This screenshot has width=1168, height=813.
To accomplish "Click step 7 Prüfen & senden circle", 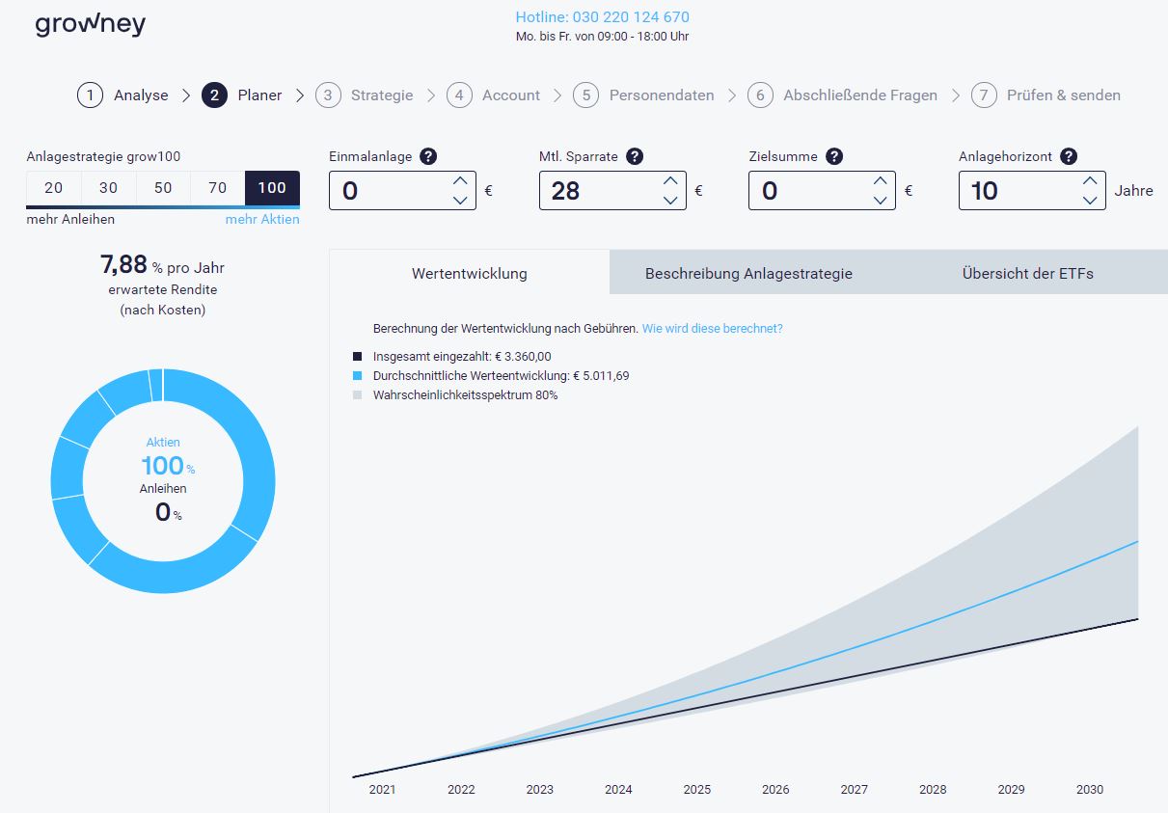I will pyautogui.click(x=984, y=95).
